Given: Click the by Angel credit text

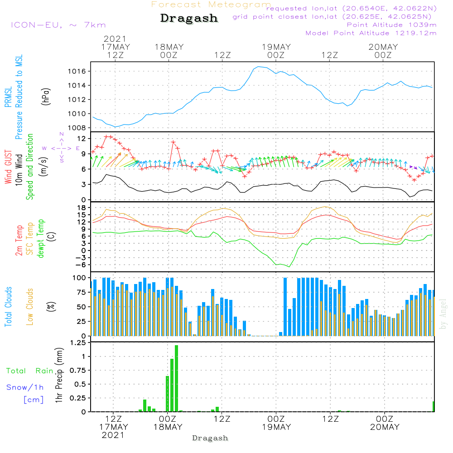Looking at the screenshot, I should (x=443, y=314).
